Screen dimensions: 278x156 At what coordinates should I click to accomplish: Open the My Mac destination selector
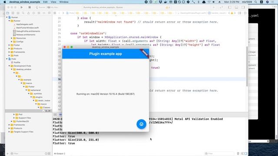point(53,7)
